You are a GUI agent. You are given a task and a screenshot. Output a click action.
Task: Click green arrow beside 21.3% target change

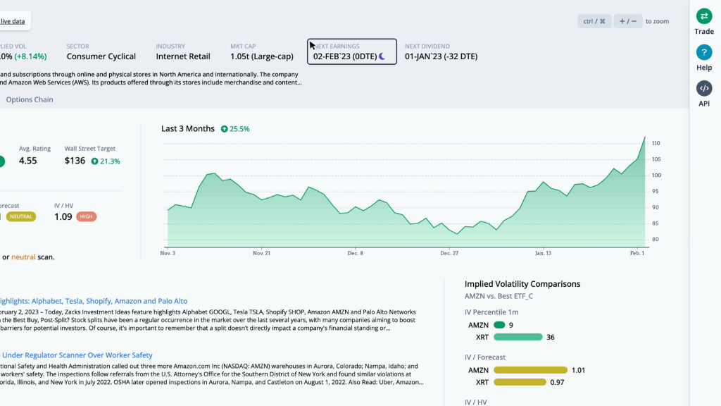(x=94, y=161)
